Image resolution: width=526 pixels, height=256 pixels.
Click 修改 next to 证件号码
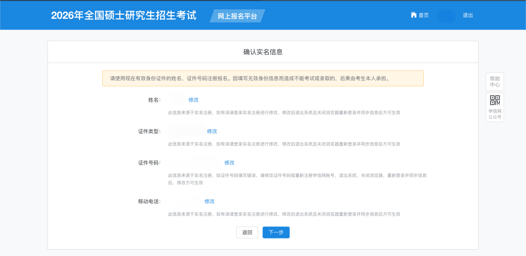(x=229, y=163)
